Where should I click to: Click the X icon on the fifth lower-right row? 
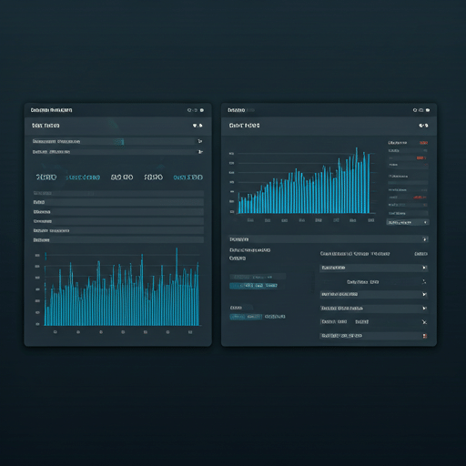pyautogui.click(x=424, y=322)
